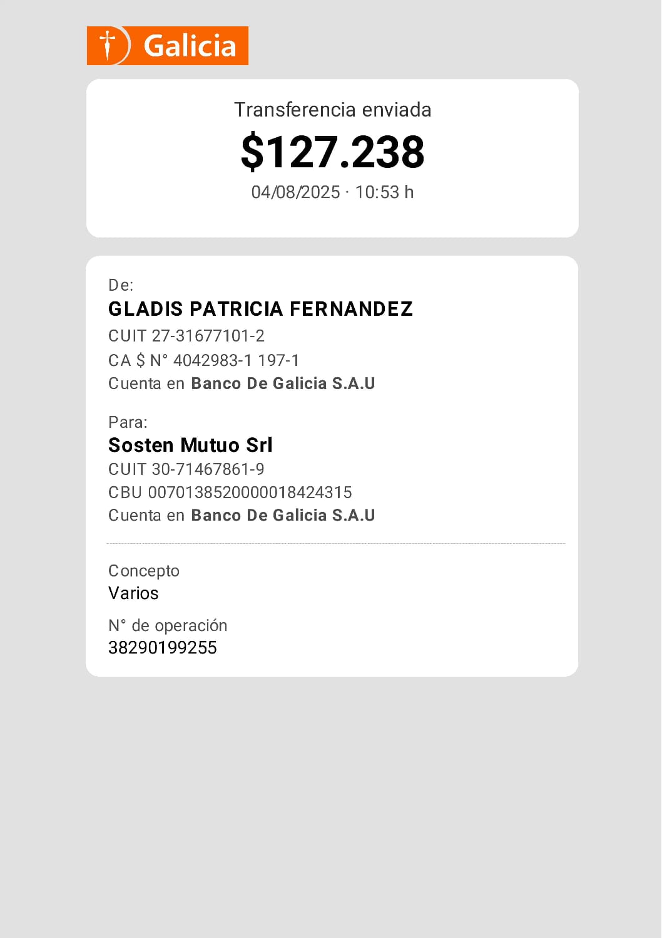Click the Galicia logo wordmark
Viewport: 662px width, 938px height.
[190, 46]
